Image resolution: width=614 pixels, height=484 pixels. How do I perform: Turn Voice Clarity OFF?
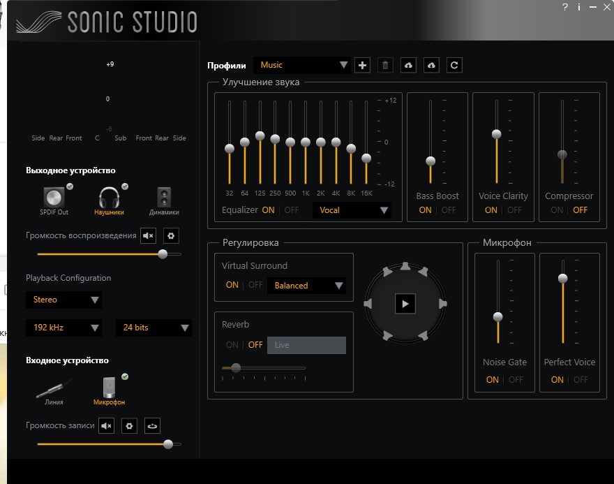pos(514,210)
